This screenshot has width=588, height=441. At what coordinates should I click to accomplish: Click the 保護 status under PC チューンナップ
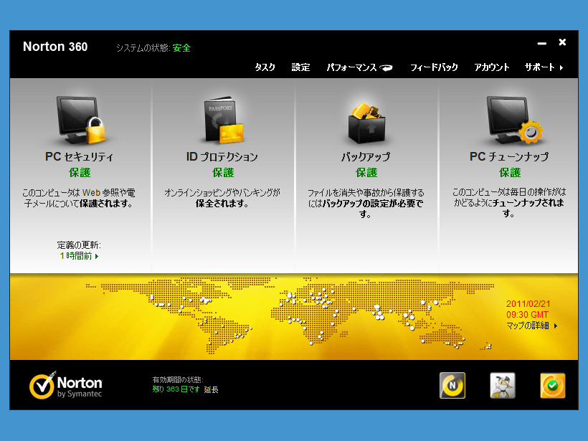(510, 173)
